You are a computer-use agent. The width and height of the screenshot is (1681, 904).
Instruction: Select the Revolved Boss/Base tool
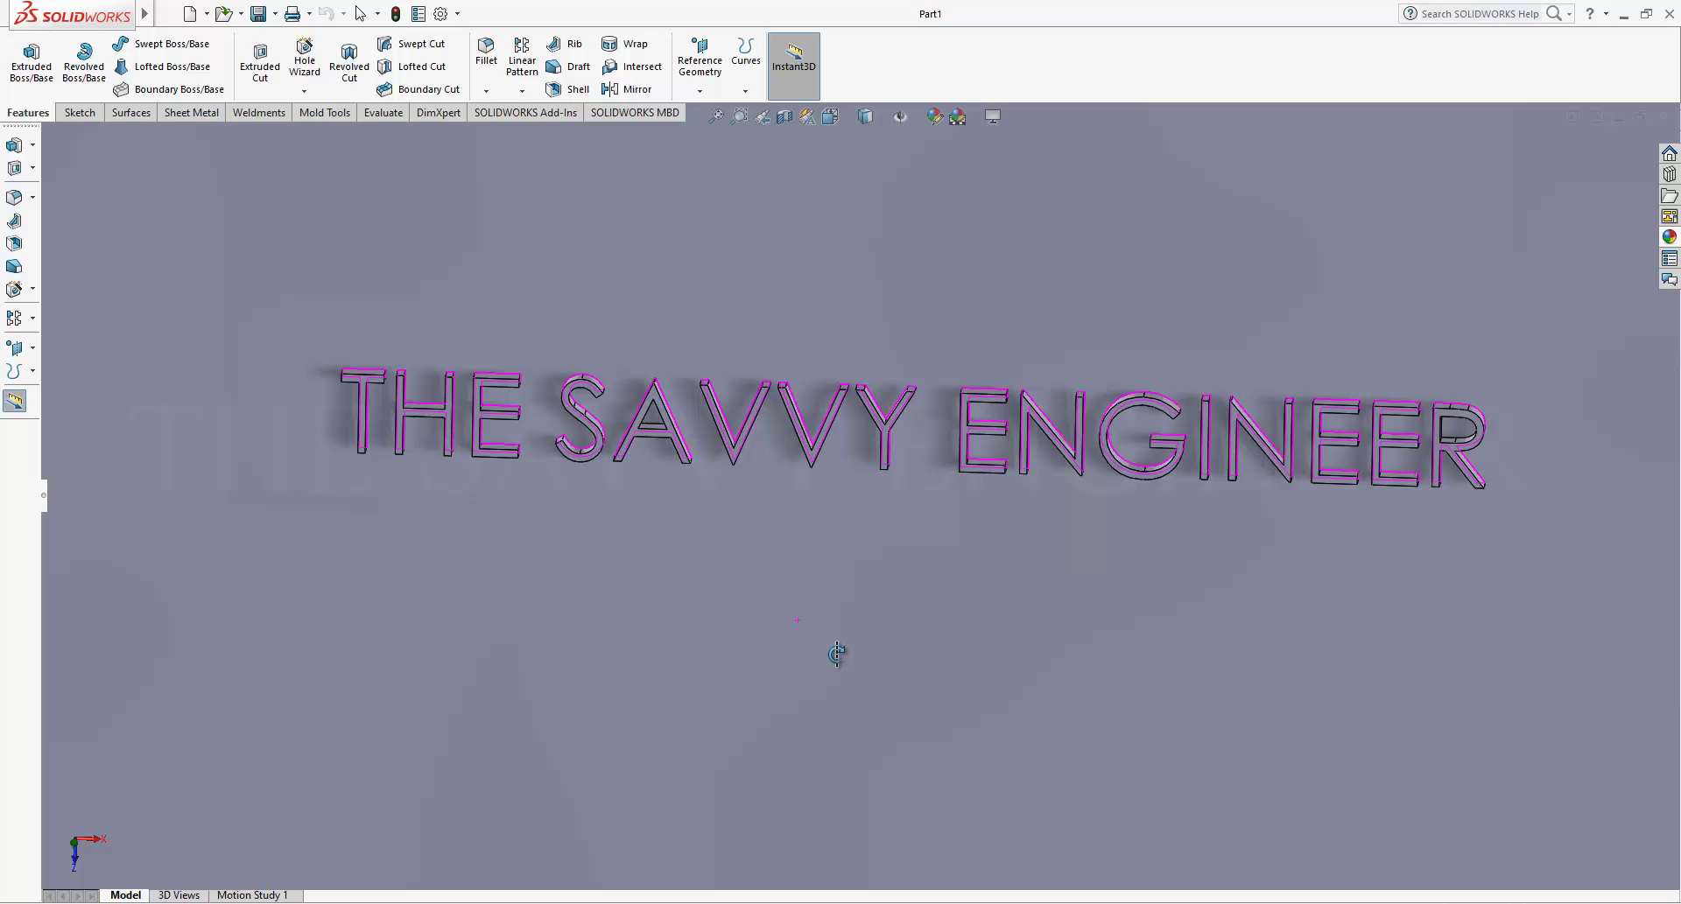pos(84,63)
